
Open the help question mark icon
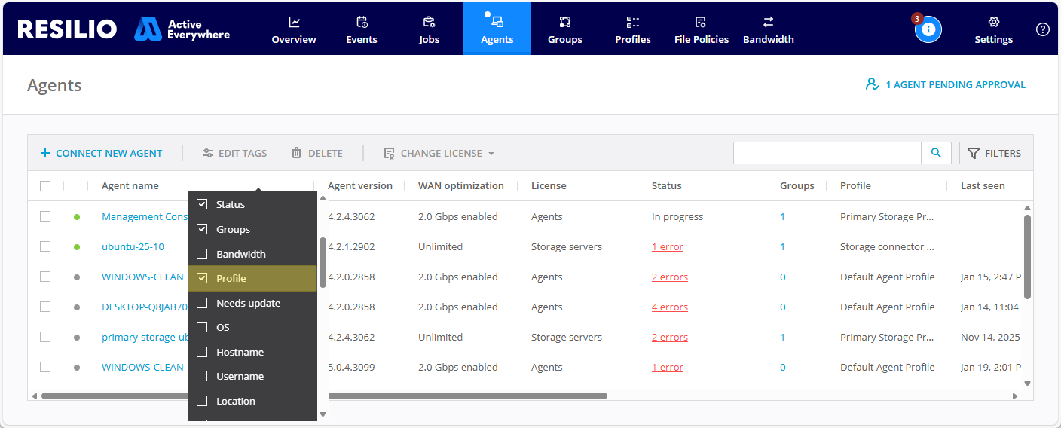(x=1042, y=29)
